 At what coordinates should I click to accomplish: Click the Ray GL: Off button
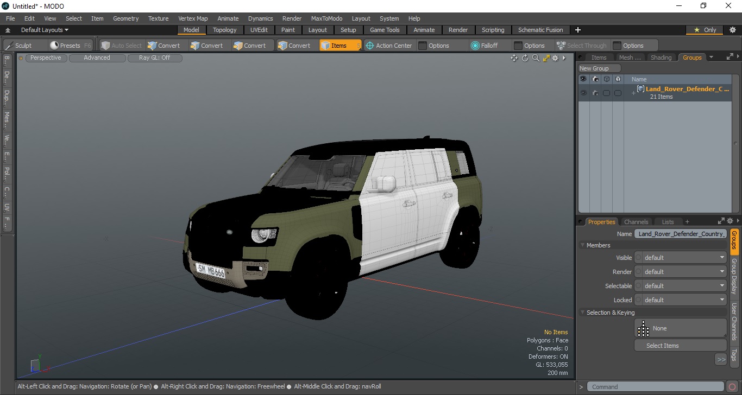click(154, 58)
